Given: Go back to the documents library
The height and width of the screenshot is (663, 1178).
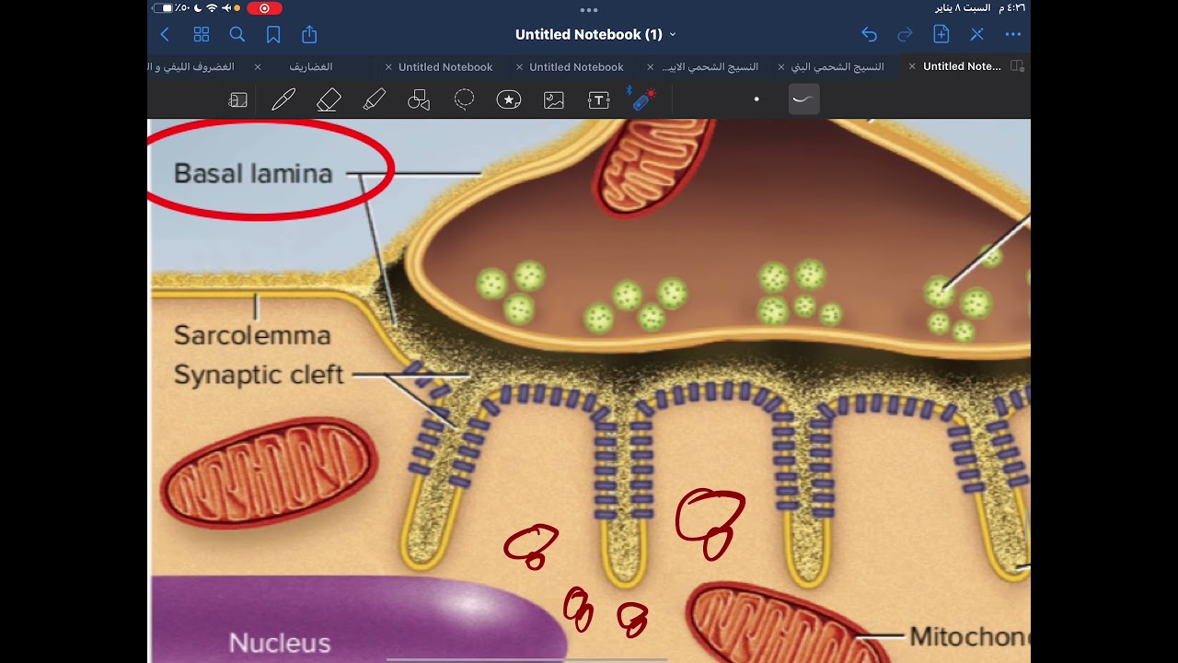Looking at the screenshot, I should tap(165, 35).
